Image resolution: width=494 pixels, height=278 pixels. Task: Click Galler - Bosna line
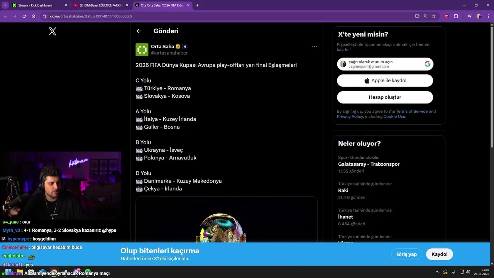[x=157, y=127]
